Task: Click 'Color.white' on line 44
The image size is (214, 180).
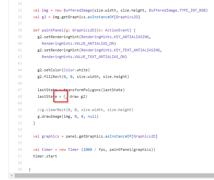Action: pos(76,70)
